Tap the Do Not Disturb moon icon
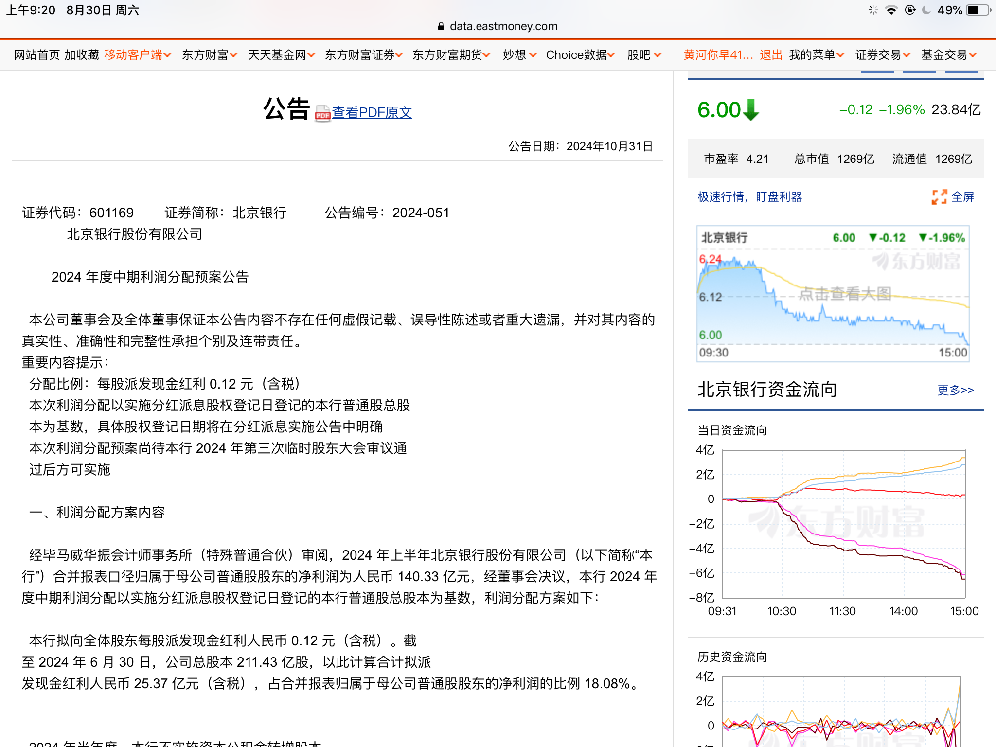Screen dimensions: 996x747 (926, 10)
